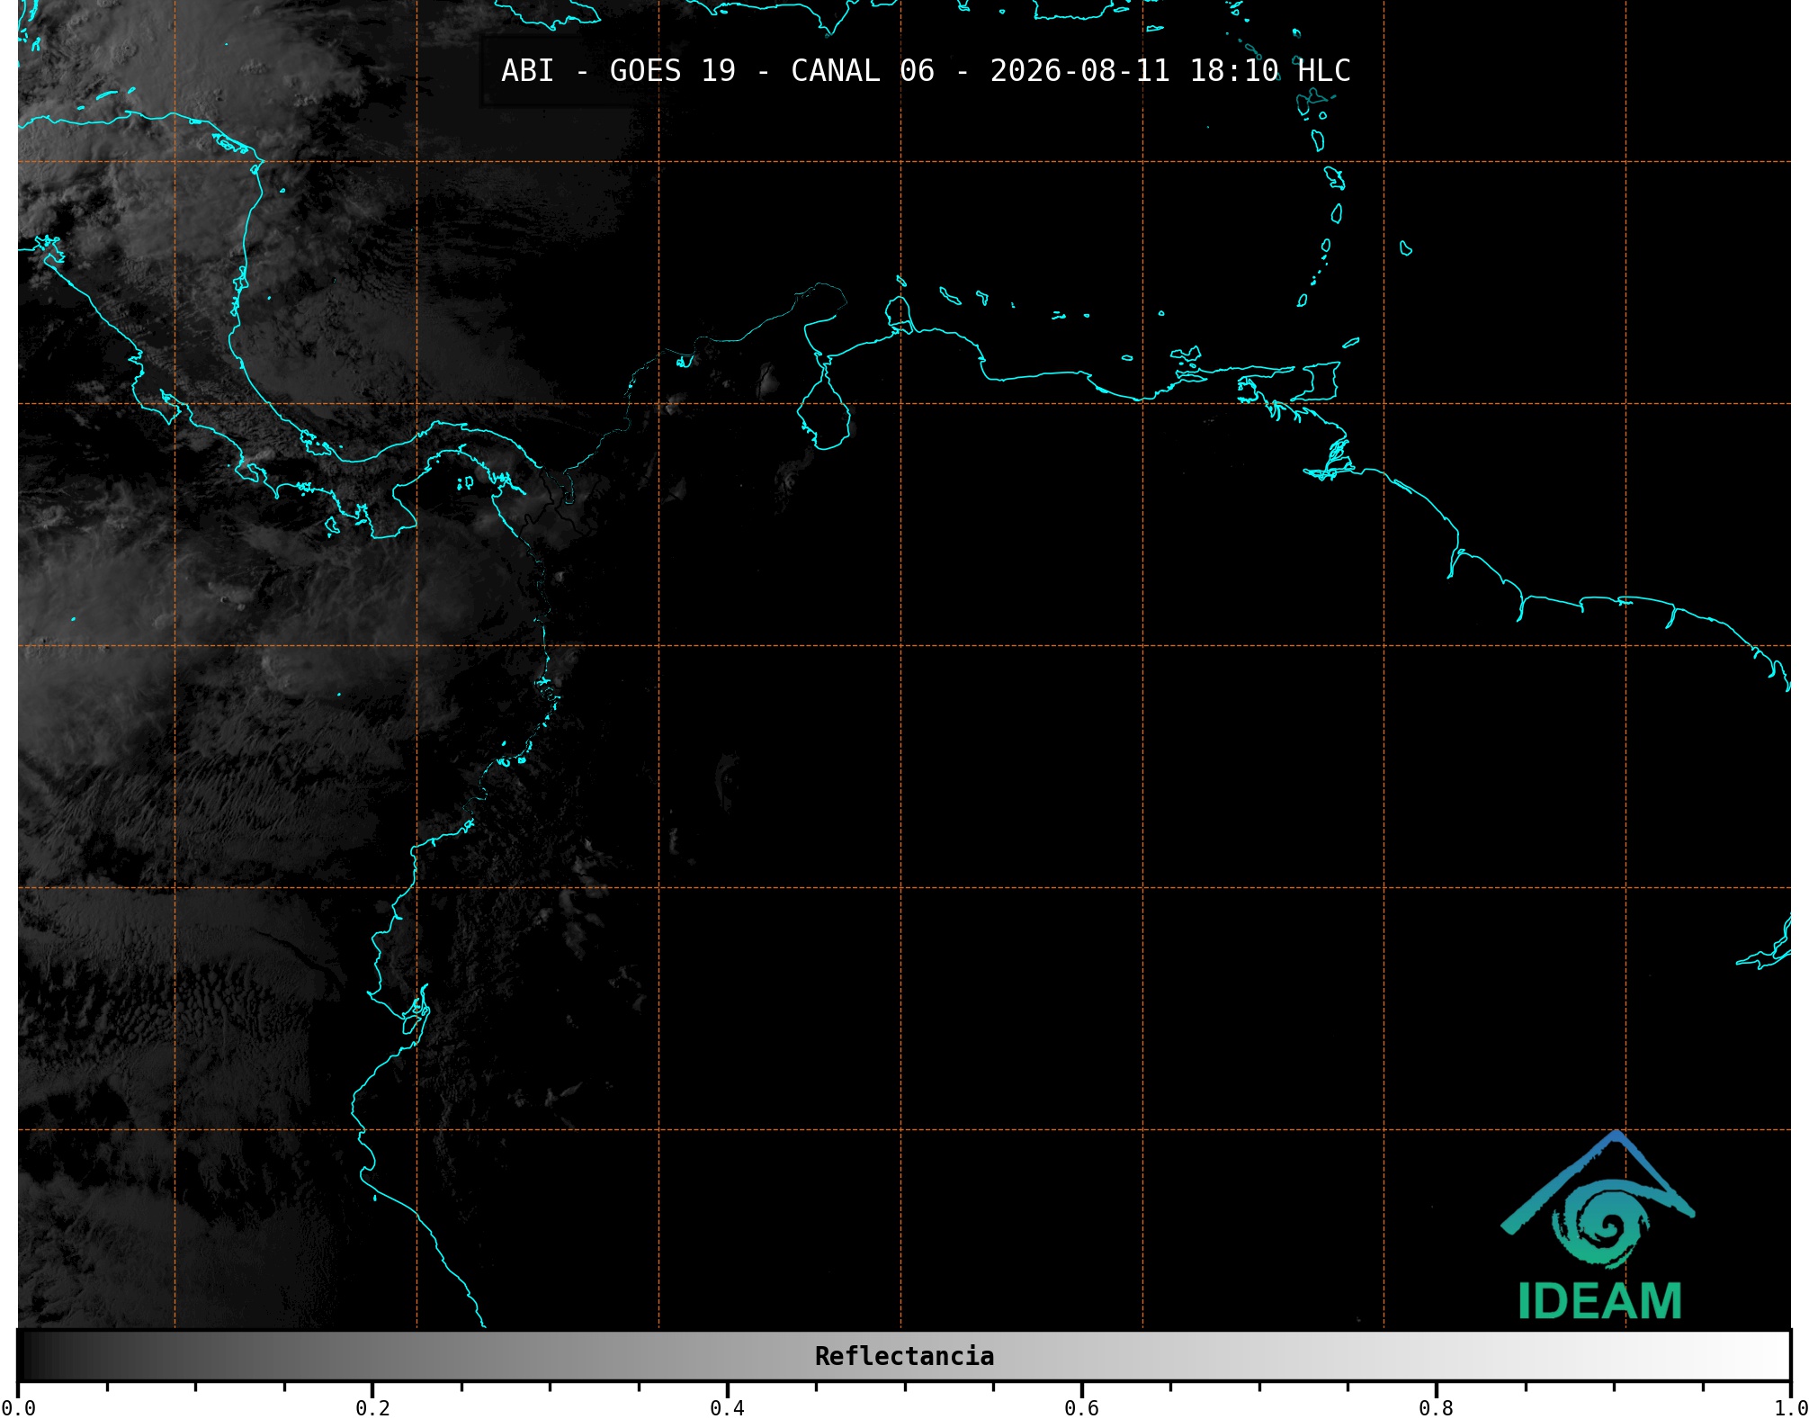Click the Reflectancia colorbar label
This screenshot has width=1809, height=1419.
(x=904, y=1356)
